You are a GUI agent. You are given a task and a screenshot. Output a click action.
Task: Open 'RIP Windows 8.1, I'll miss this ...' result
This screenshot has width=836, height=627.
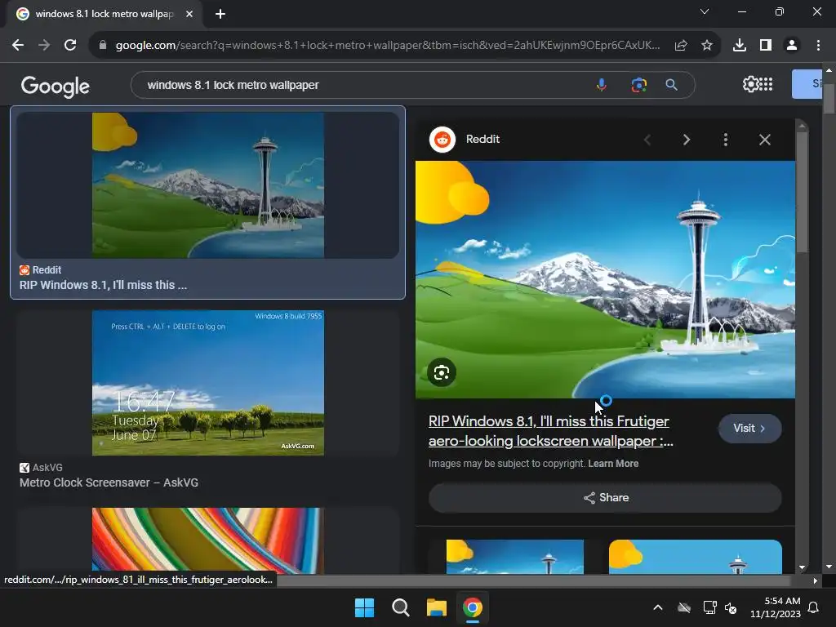[104, 285]
